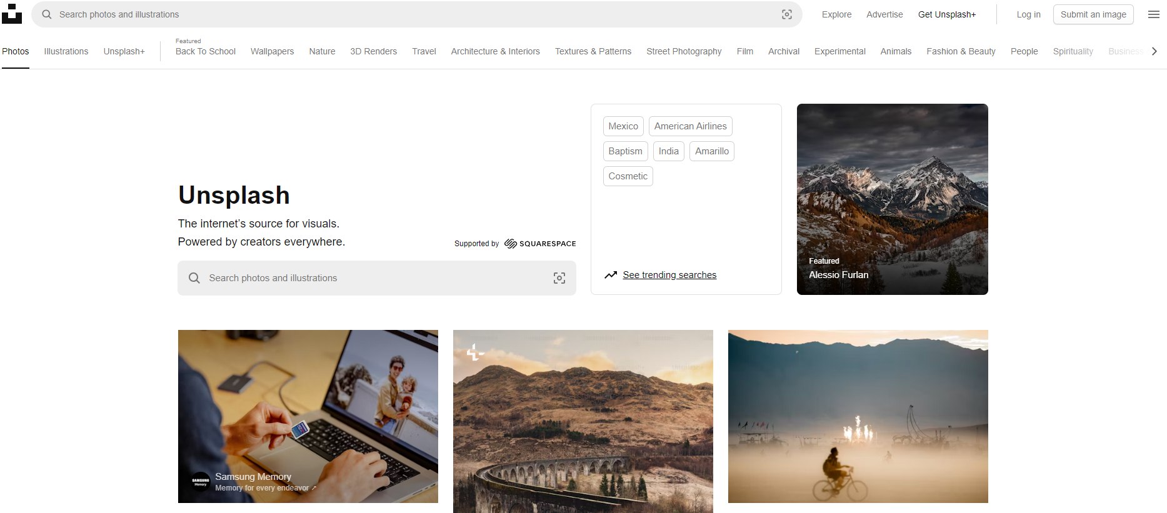Open the Experimental category
The image size is (1167, 513).
839,51
